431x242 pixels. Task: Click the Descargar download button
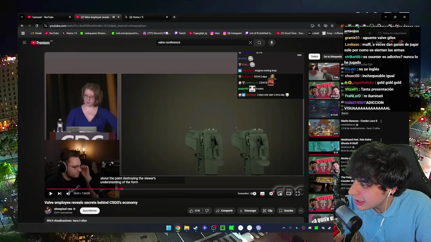(x=248, y=211)
